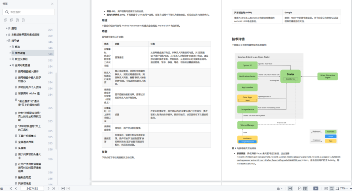Start slideshow play mode
Viewport: 352px width, 191px height.
(315, 188)
